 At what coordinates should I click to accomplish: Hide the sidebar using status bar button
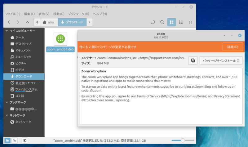(x=25, y=140)
